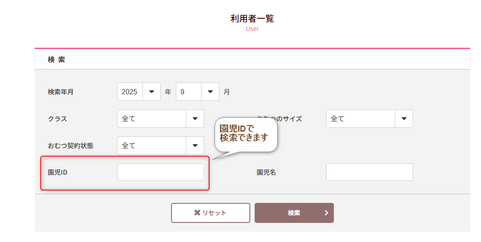Click the クラス label
481x242 pixels.
coord(57,119)
